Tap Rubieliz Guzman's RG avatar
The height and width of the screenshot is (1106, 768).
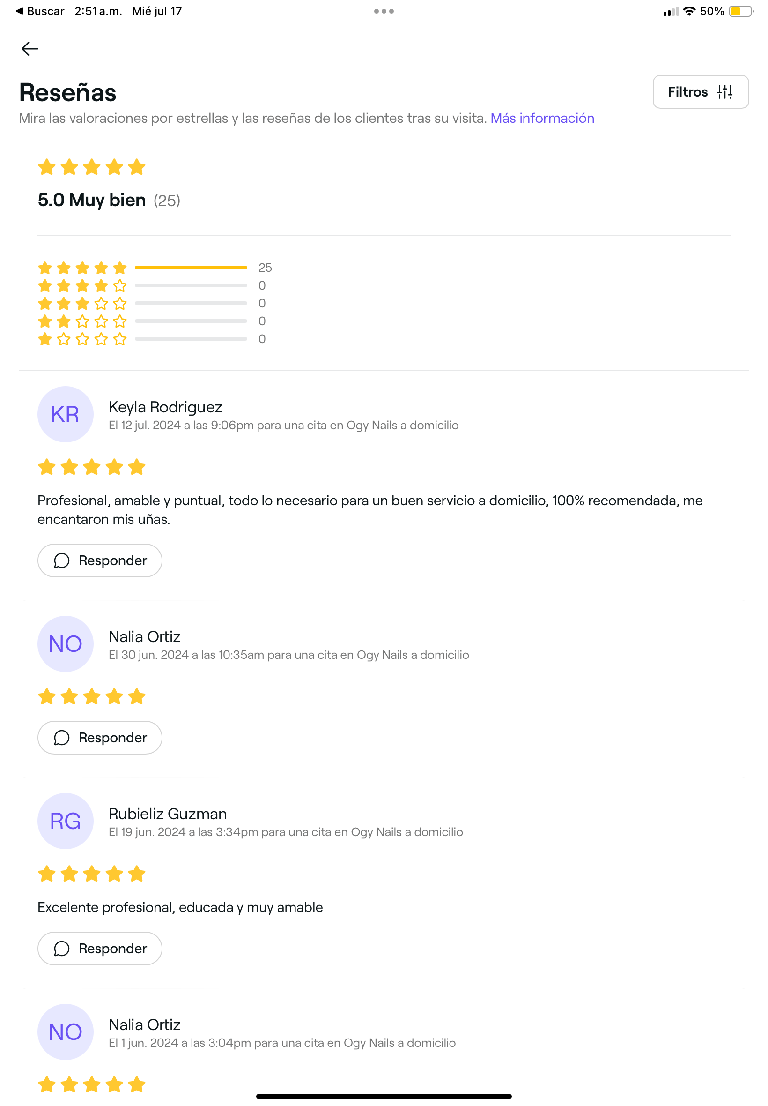(x=66, y=821)
